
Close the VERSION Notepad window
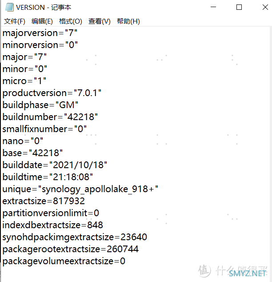pos(265,7)
